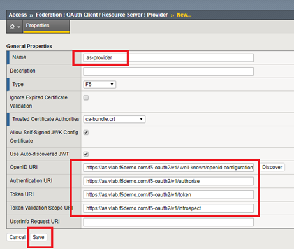Edit the Token URI field

click(168, 195)
